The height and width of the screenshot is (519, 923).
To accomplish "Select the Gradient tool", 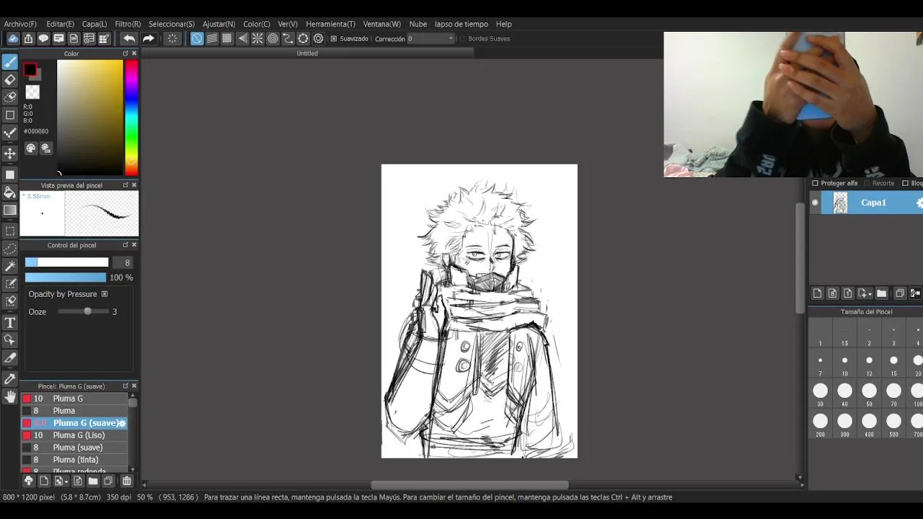I will pyautogui.click(x=10, y=210).
